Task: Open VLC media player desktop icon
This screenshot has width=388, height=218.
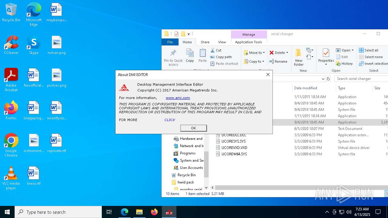Action: [11, 178]
